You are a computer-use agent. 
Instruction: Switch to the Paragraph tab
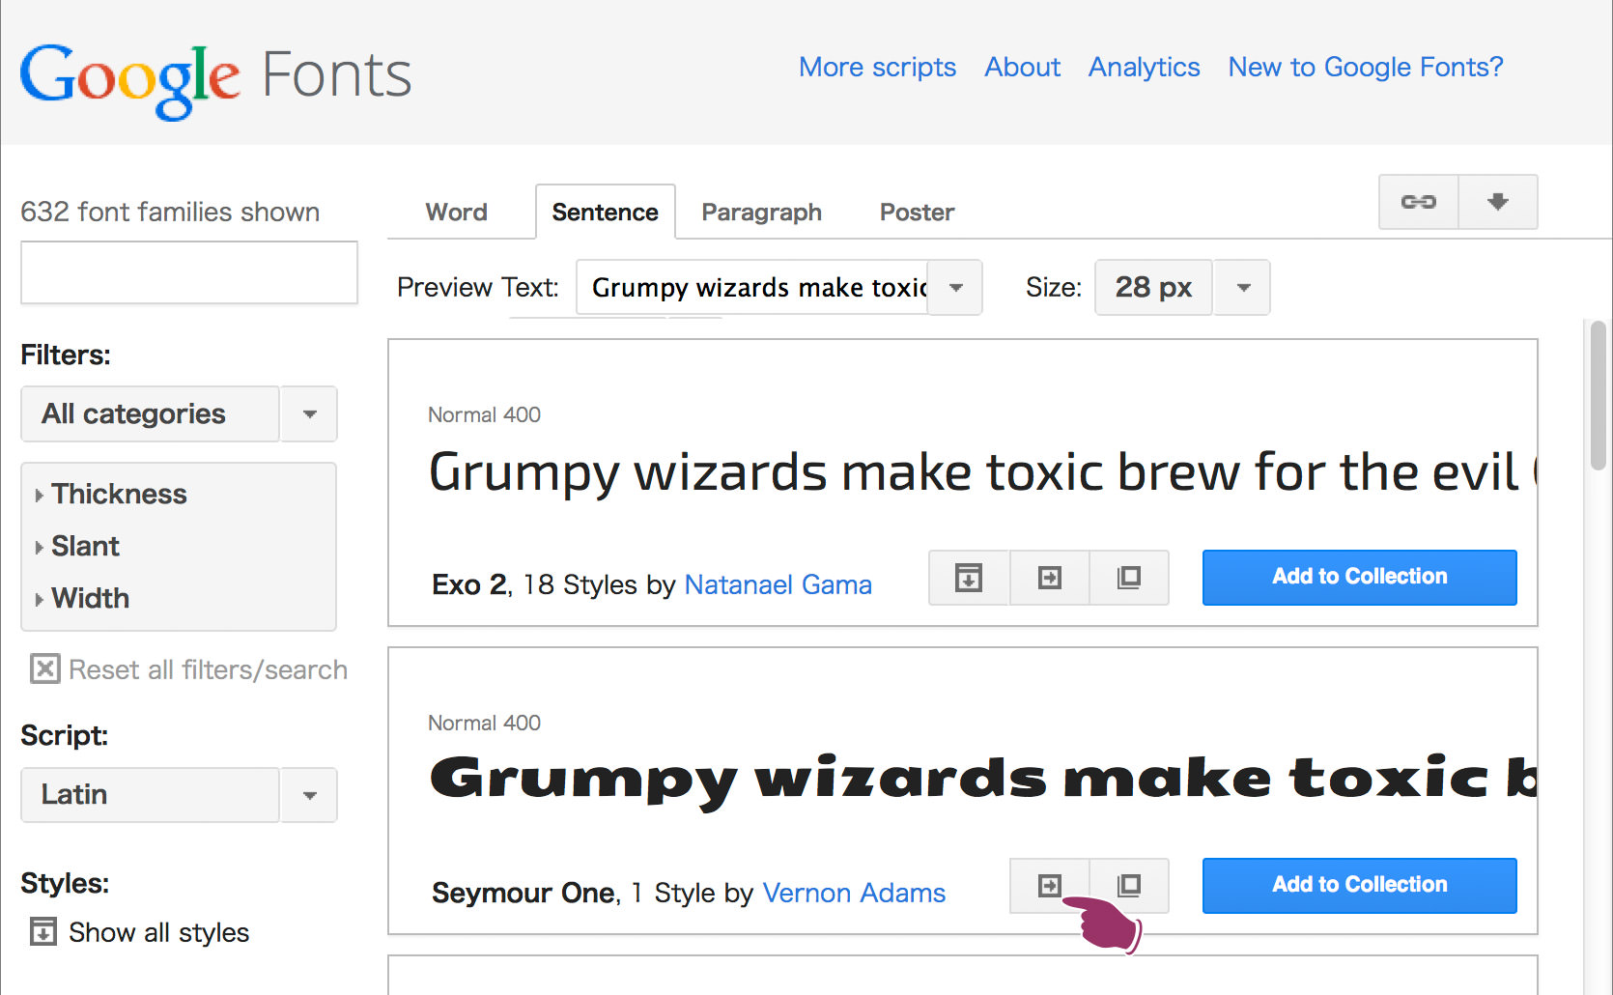point(761,213)
